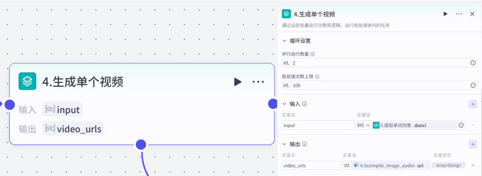Edit the input variable name field
The height and width of the screenshot is (176, 482).
pyautogui.click(x=318, y=125)
